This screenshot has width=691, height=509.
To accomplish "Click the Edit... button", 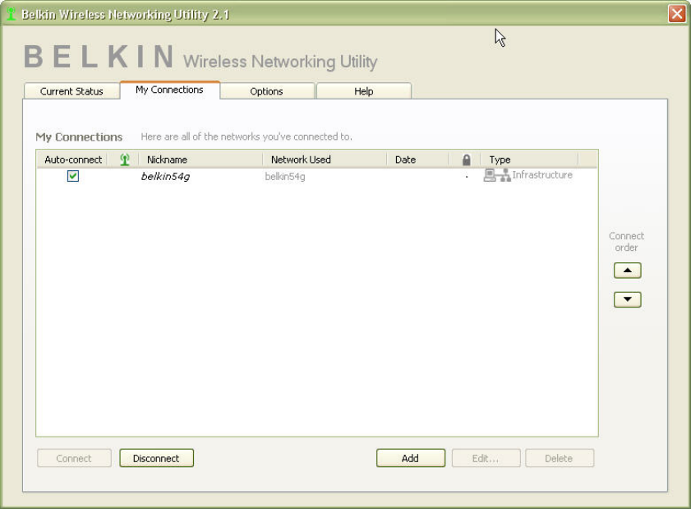I will pyautogui.click(x=486, y=458).
